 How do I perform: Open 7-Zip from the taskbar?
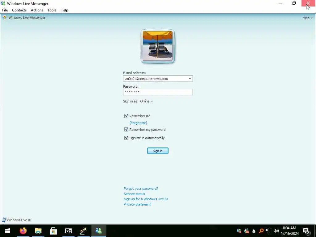pos(68,231)
